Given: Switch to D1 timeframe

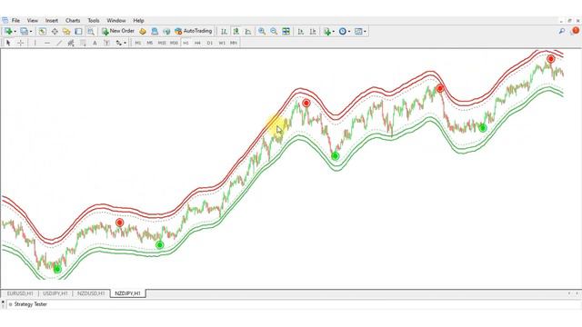Looking at the screenshot, I should [210, 43].
